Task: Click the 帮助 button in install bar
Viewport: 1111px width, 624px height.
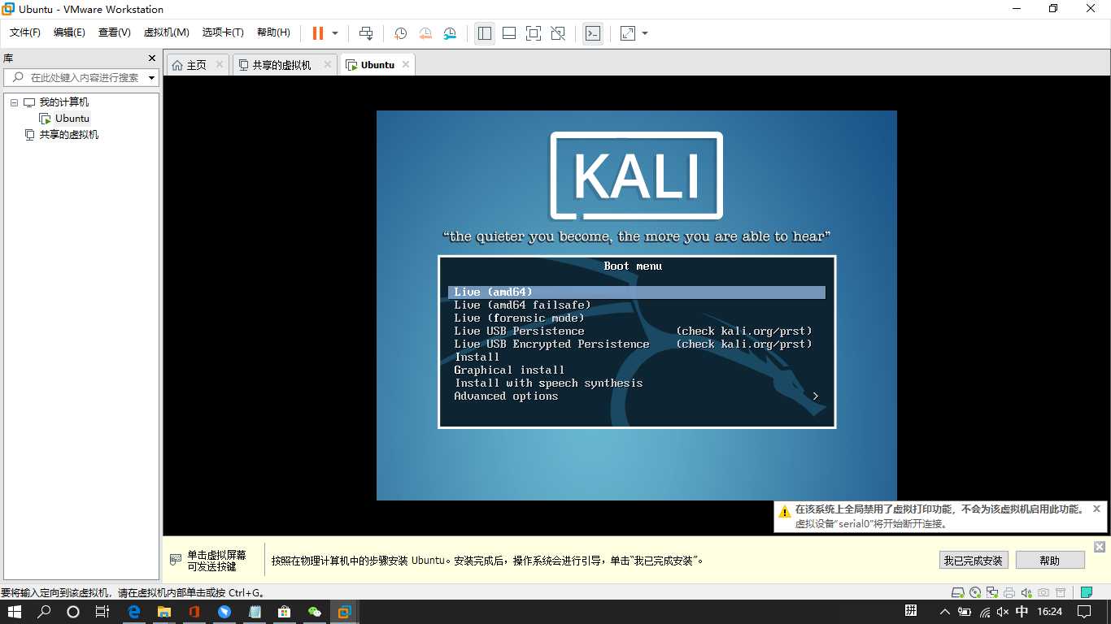Action: (x=1050, y=560)
